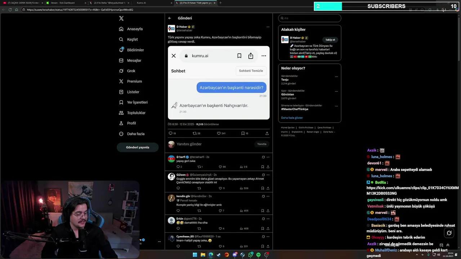461x259 pixels.
Task: Open Premium page in sidebar
Action: pyautogui.click(x=131, y=81)
